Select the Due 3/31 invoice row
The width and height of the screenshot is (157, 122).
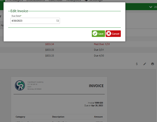tap(78, 50)
